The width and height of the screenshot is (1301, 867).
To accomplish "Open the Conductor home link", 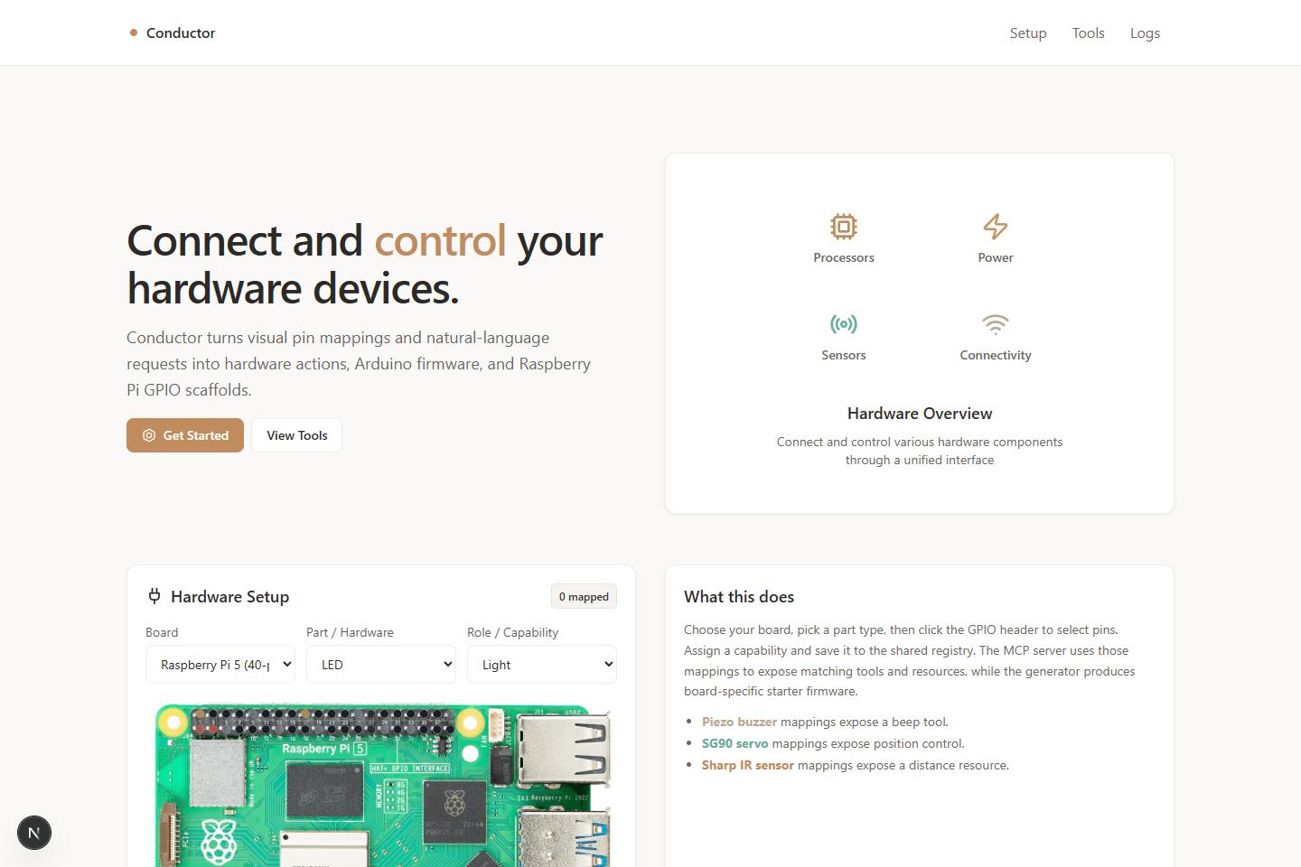I will (x=173, y=33).
